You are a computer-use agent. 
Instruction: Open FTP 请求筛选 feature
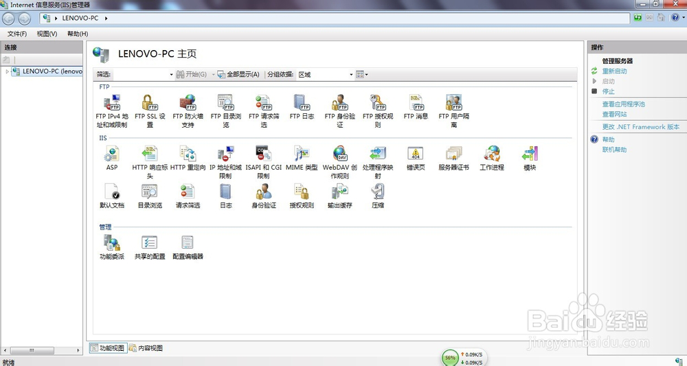pos(264,111)
